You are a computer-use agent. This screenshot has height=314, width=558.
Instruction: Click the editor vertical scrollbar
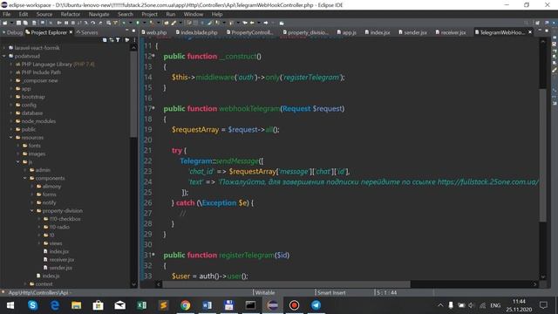click(x=542, y=155)
